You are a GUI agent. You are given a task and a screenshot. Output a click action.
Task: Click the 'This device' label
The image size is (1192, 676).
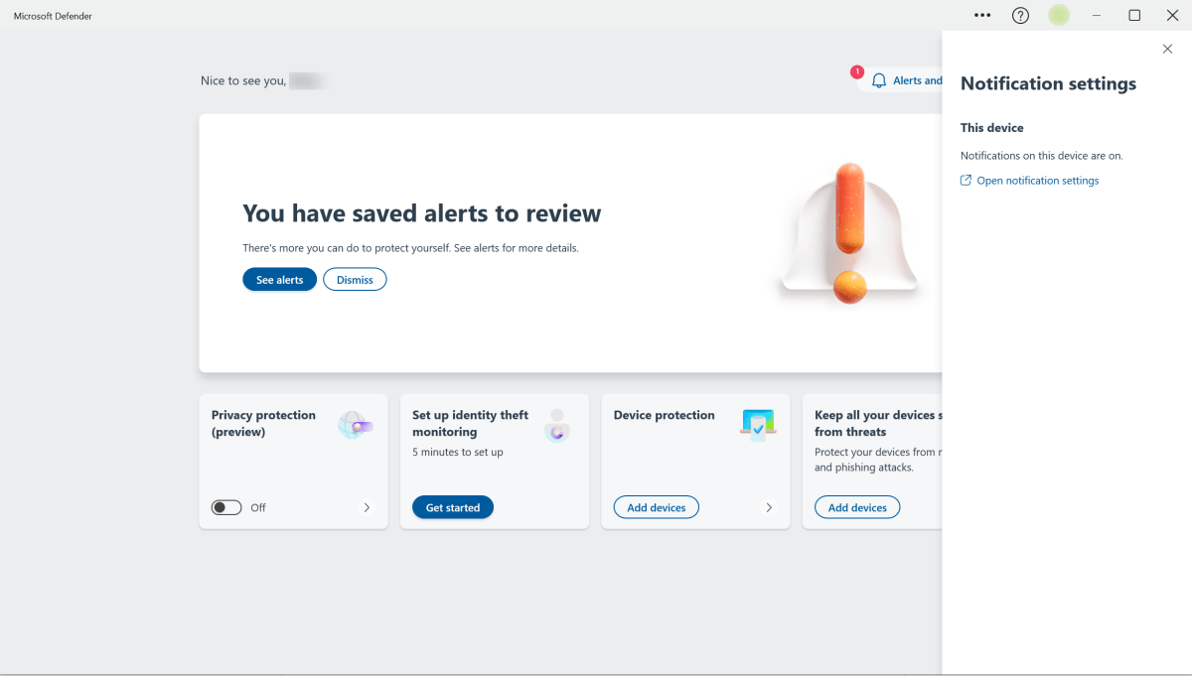[x=991, y=128]
